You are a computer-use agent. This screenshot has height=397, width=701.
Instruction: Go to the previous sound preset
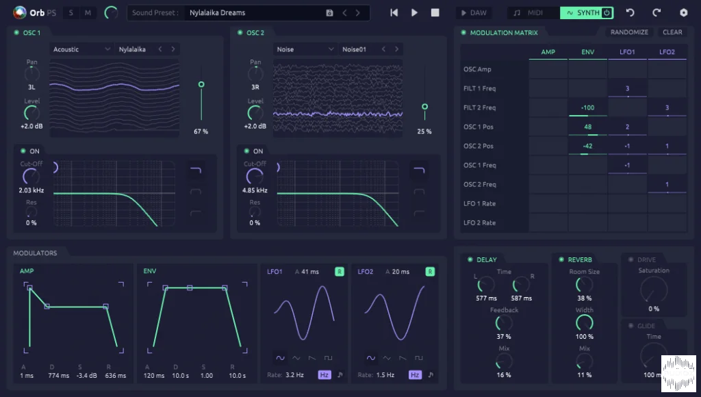(x=344, y=13)
